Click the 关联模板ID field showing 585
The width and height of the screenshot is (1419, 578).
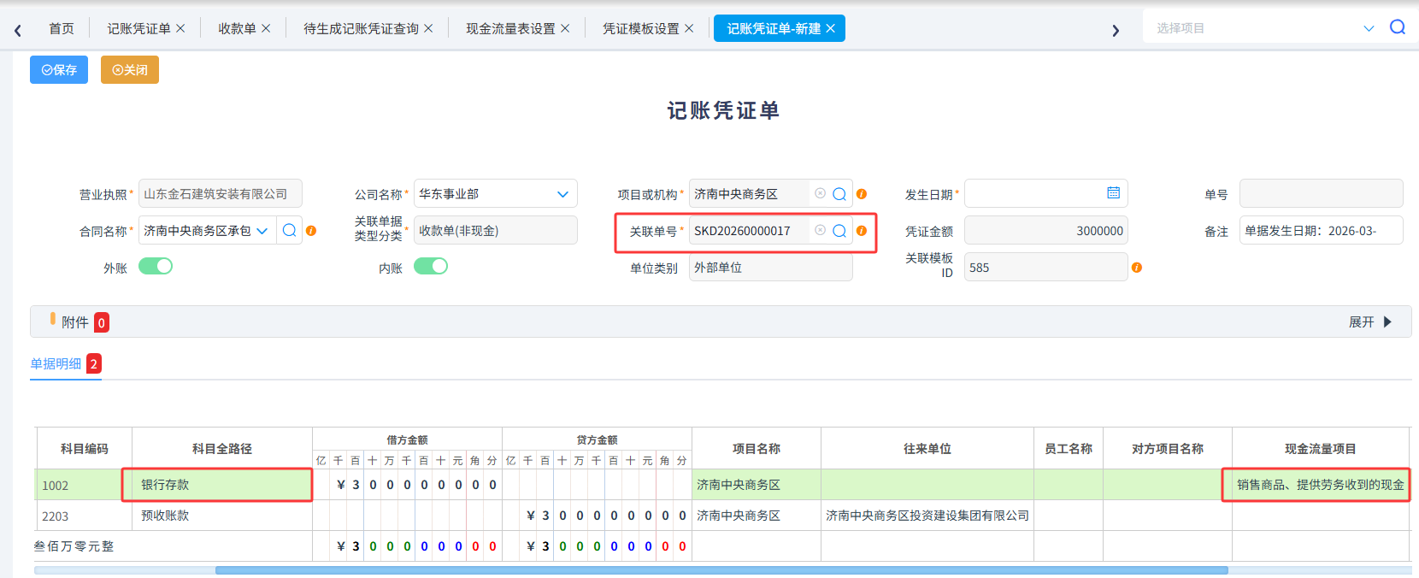point(1046,268)
